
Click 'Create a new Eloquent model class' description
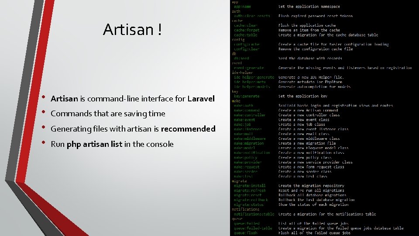tap(313, 148)
